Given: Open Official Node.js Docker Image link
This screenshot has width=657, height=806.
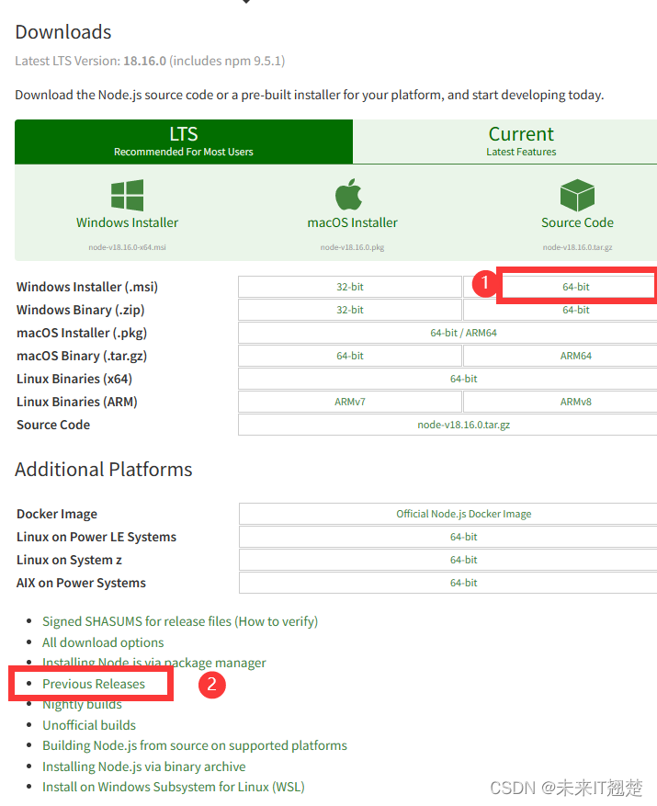Looking at the screenshot, I should (463, 514).
